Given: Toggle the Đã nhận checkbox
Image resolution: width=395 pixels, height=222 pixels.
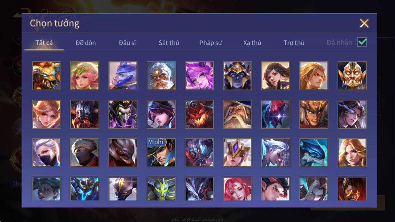Looking at the screenshot, I should [x=362, y=42].
